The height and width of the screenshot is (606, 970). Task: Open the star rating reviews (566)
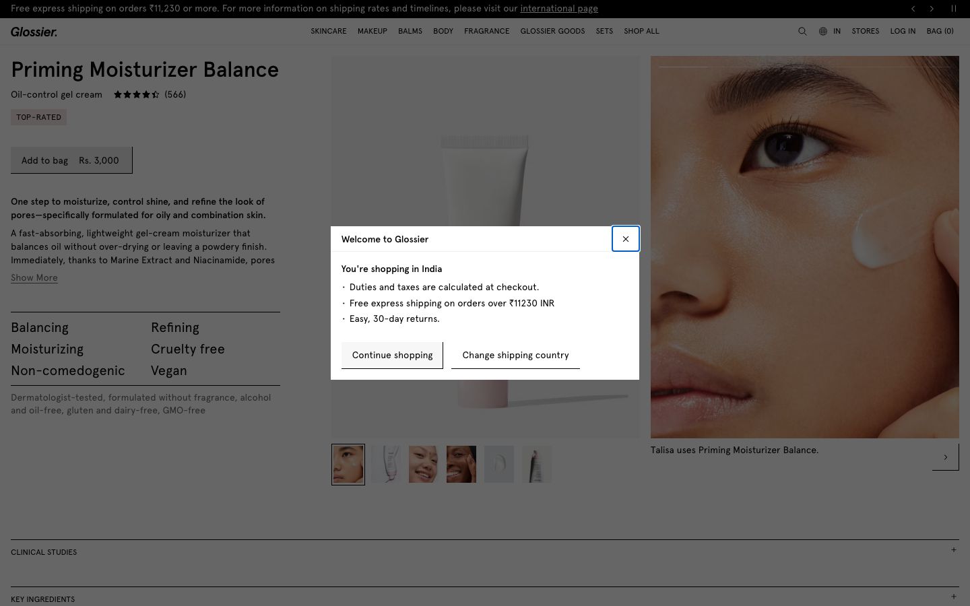click(150, 94)
